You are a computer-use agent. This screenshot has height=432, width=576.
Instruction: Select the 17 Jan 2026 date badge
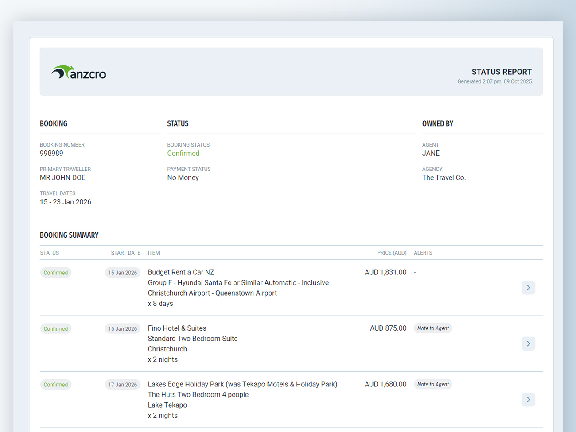click(123, 385)
